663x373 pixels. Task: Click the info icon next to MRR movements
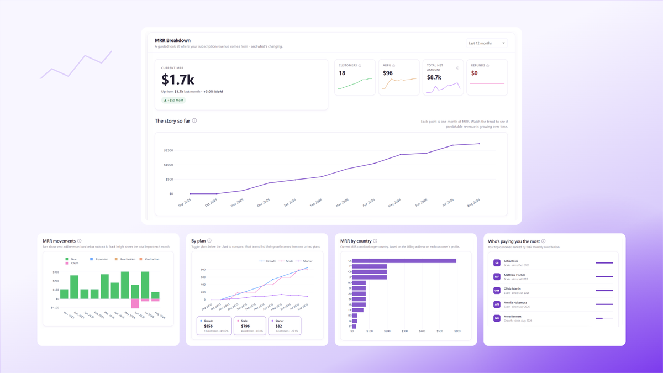(x=80, y=241)
